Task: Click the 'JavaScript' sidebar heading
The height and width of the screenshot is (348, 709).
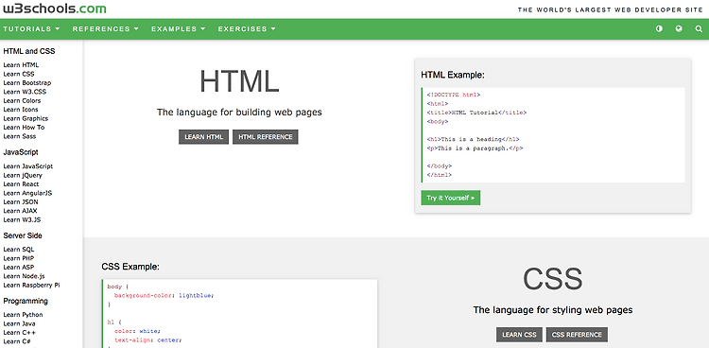Action: click(x=21, y=152)
